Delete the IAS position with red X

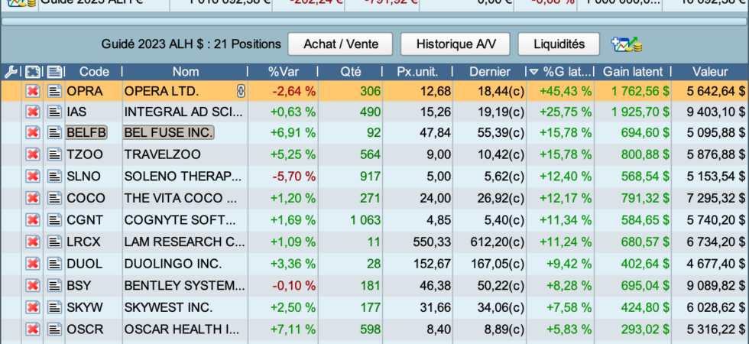(x=32, y=112)
